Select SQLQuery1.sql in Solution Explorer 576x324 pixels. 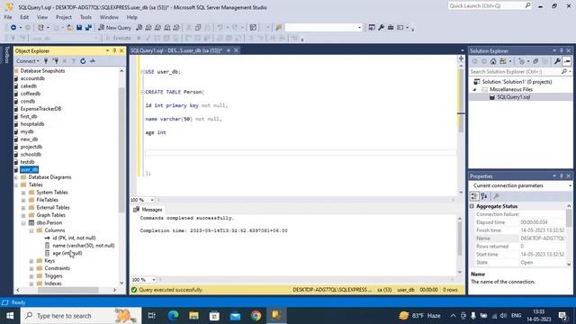(x=513, y=97)
